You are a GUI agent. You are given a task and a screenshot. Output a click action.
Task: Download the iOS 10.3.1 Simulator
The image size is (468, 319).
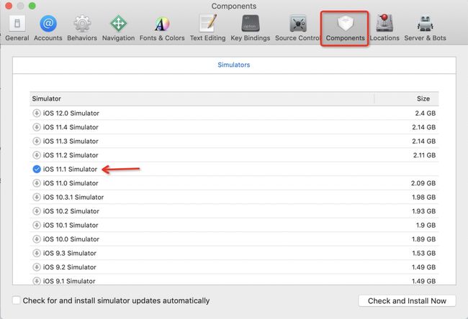coord(37,197)
